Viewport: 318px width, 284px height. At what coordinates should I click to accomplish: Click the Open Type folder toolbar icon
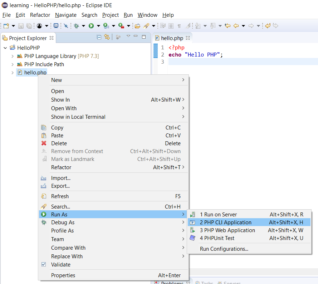coord(137,26)
